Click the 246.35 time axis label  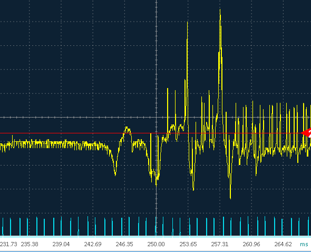[124, 244]
